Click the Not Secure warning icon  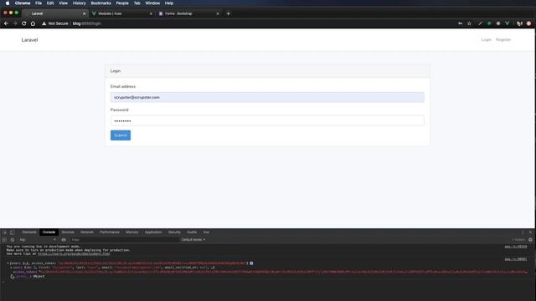(x=44, y=23)
